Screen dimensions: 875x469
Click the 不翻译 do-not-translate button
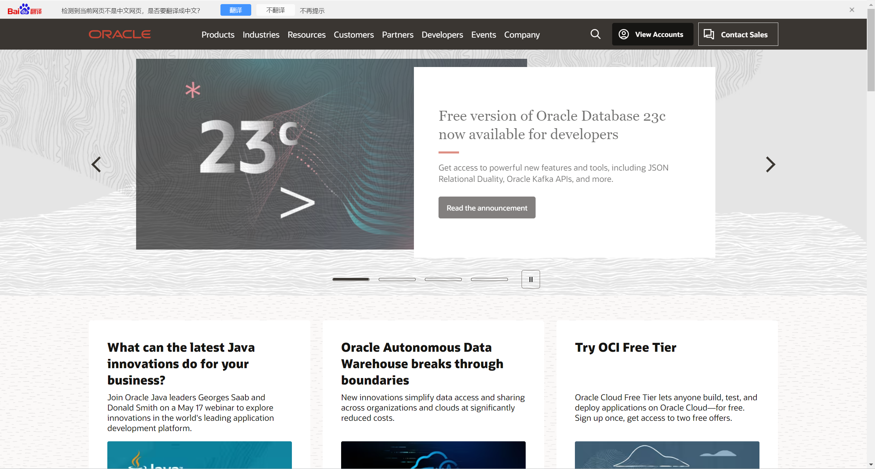click(275, 10)
